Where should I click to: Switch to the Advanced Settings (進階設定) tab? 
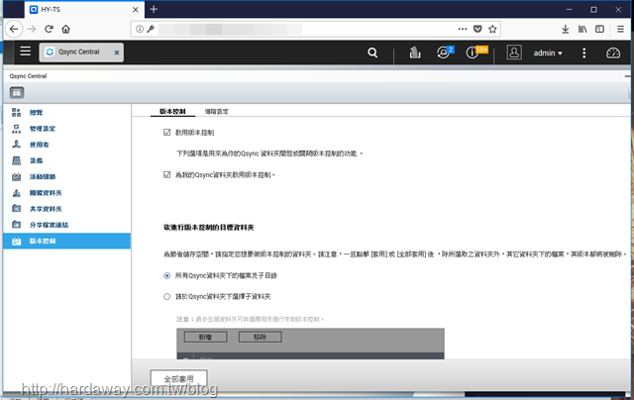(216, 112)
